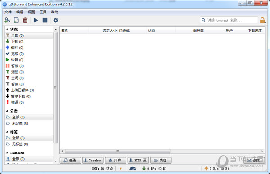The width and height of the screenshot is (270, 174).
Task: Select 全部 (0) under 分类
Action: tap(29, 117)
